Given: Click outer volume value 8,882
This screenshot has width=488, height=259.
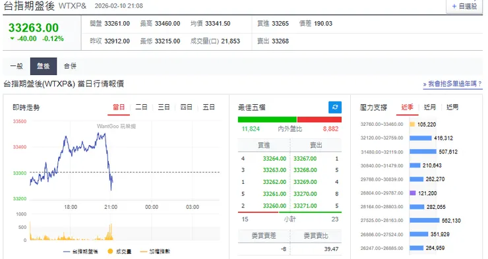Looking at the screenshot, I should [330, 129].
